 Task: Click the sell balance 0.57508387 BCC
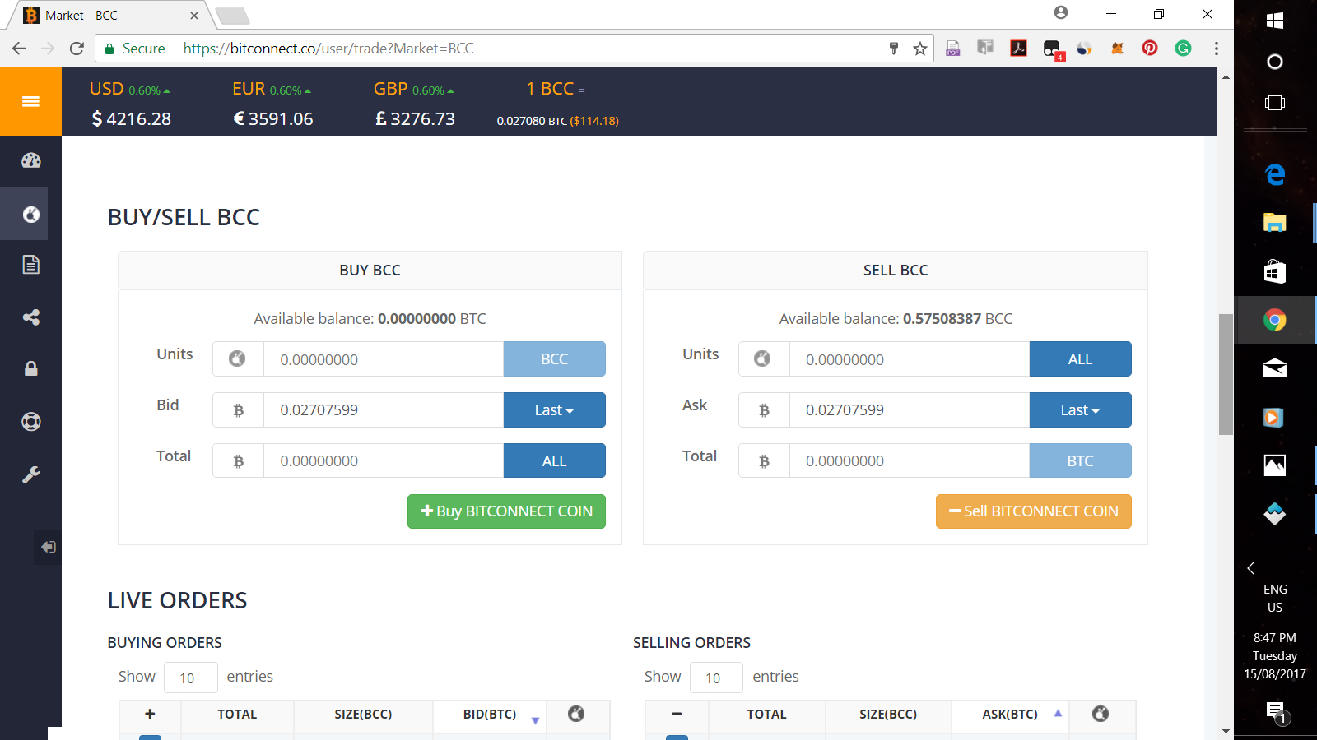click(x=957, y=319)
